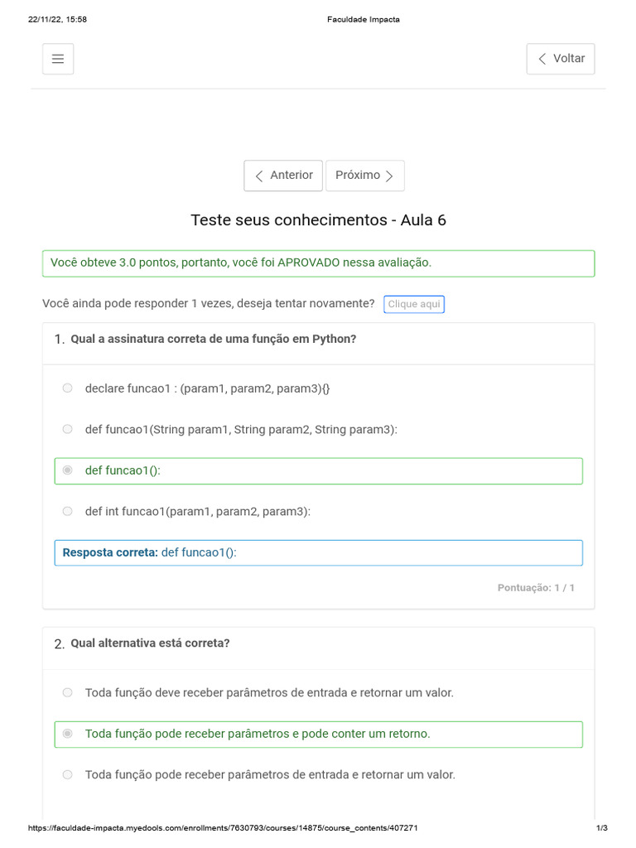The image size is (636, 848).
Task: Click the 'Resposta correta' answer box
Action: coord(318,553)
